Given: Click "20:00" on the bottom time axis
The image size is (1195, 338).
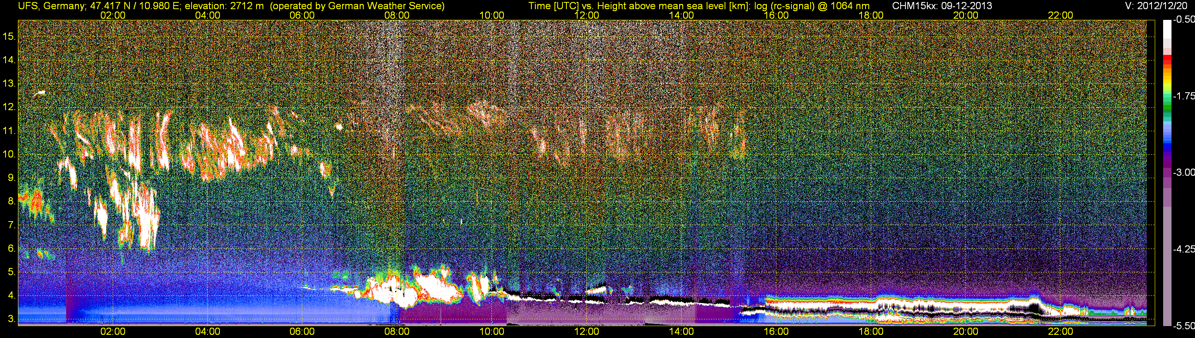Looking at the screenshot, I should (x=966, y=332).
